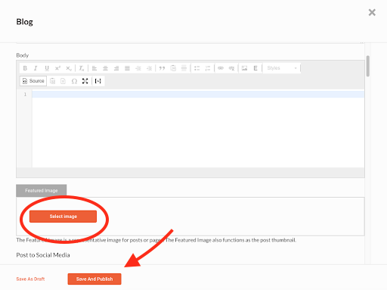Image resolution: width=387 pixels, height=290 pixels.
Task: Insert a link
Action: [x=221, y=68]
